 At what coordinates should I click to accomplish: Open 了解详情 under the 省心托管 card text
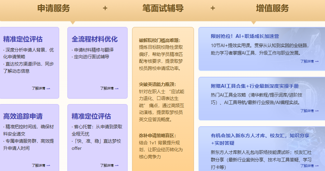(x=109, y=166)
